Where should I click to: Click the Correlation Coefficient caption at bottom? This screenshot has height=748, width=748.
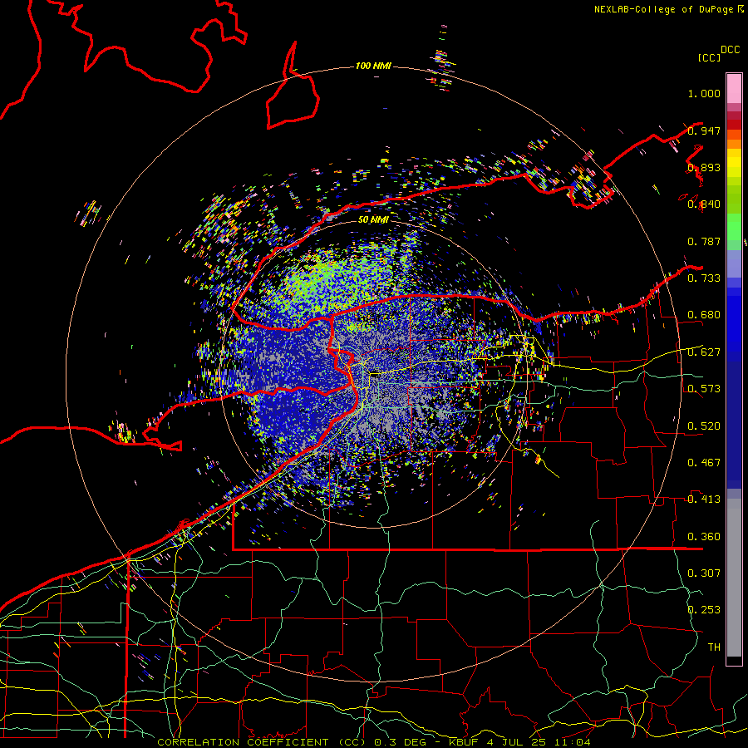[262, 742]
